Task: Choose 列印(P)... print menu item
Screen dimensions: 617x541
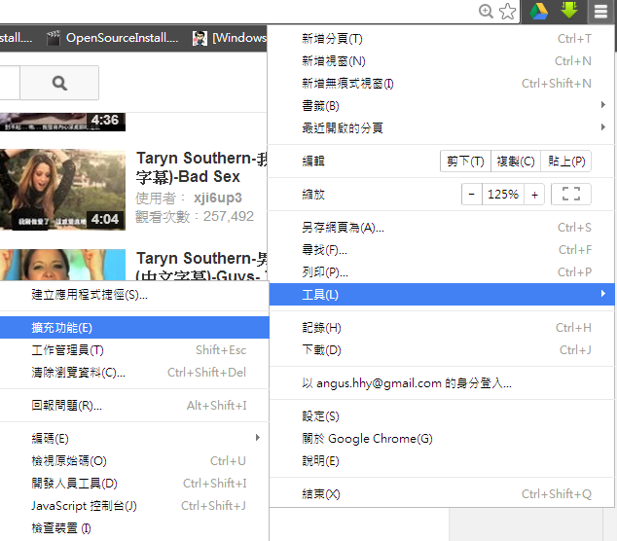Action: (x=442, y=271)
